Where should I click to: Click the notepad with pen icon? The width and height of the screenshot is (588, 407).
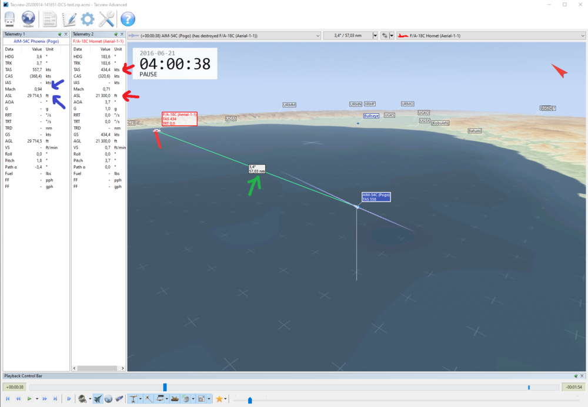[x=69, y=19]
